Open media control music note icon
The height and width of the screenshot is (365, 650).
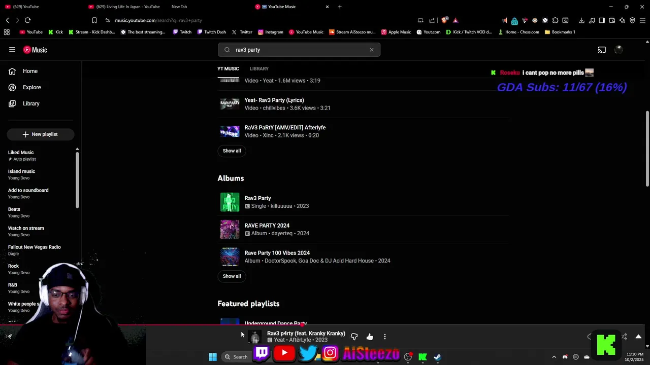point(592,20)
